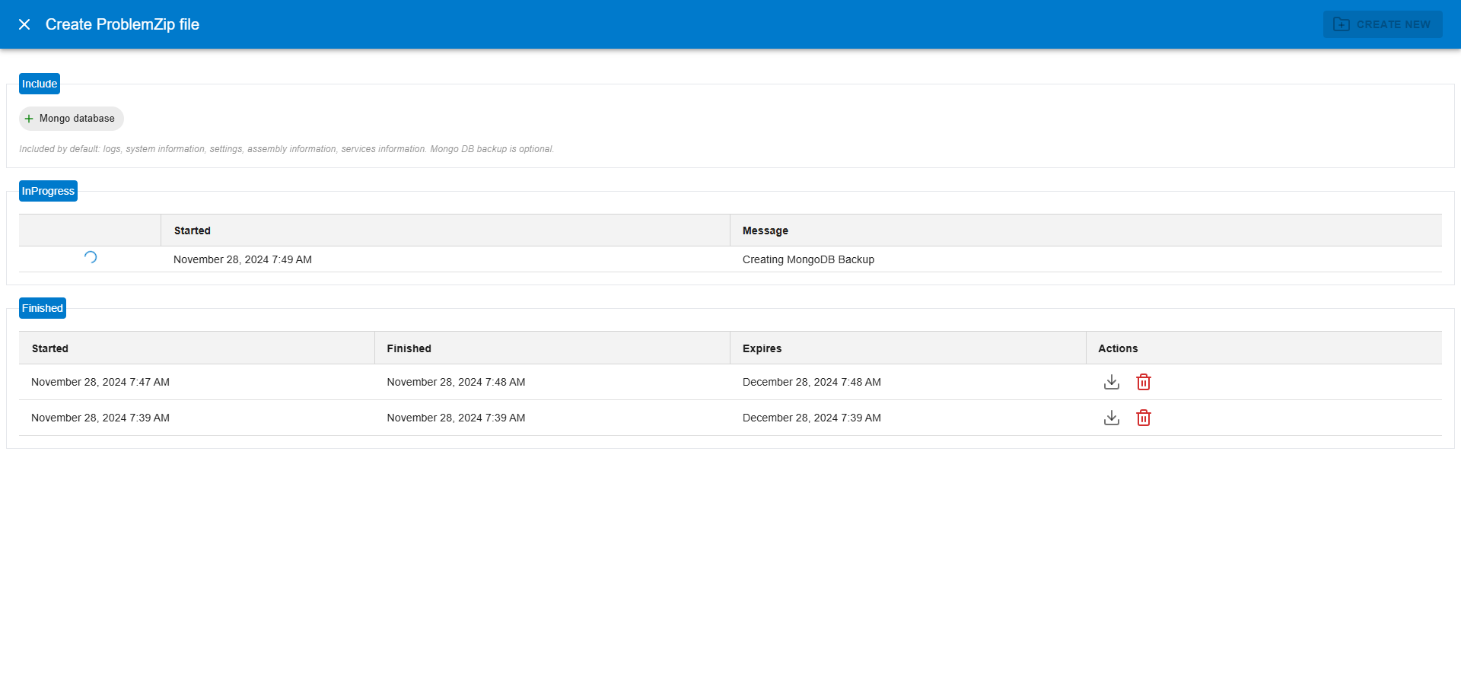Image resolution: width=1461 pixels, height=693 pixels.
Task: Download the ProblemZip started at 7:39 AM
Action: coord(1111,418)
